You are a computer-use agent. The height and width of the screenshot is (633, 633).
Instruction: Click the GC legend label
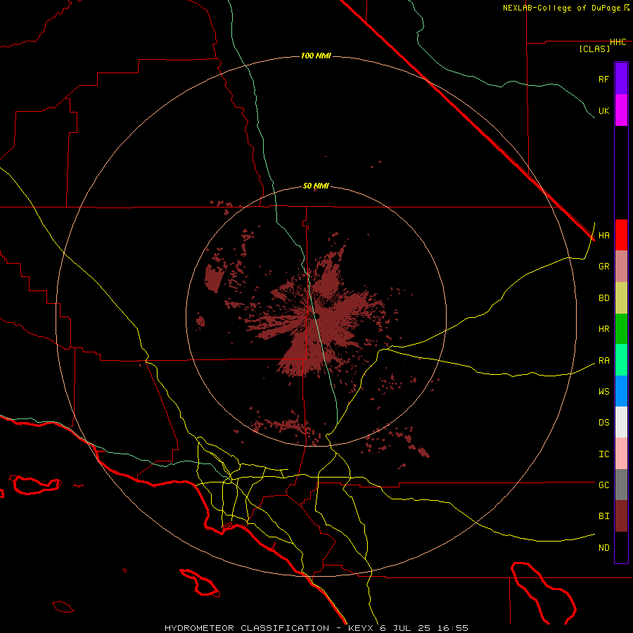pos(603,485)
